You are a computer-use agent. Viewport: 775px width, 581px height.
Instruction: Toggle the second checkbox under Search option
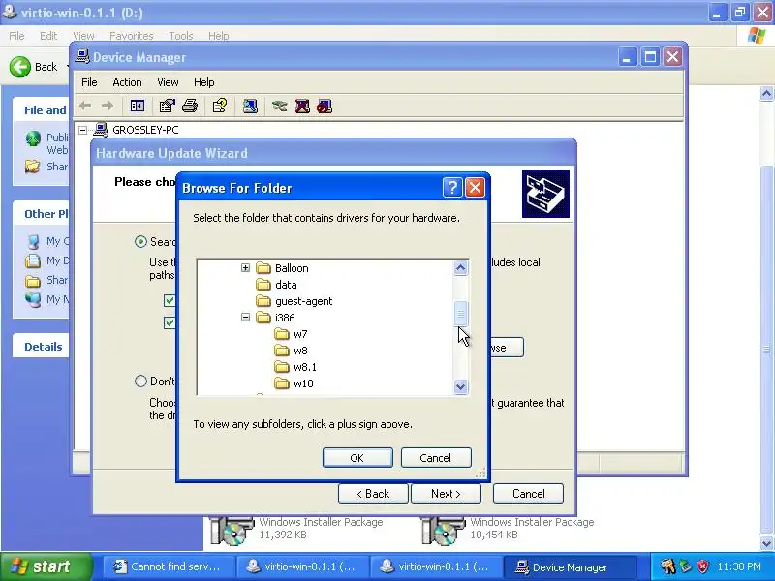[x=169, y=322]
